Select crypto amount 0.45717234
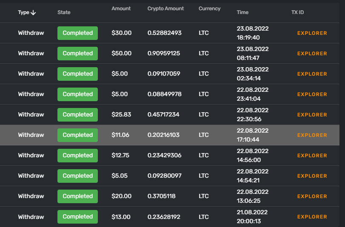Viewport: 345px width, 227px height. [x=163, y=115]
